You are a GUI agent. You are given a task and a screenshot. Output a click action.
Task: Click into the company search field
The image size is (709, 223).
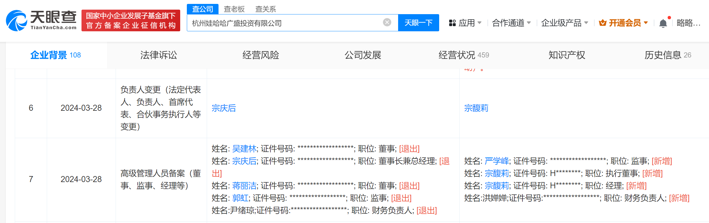coord(284,23)
